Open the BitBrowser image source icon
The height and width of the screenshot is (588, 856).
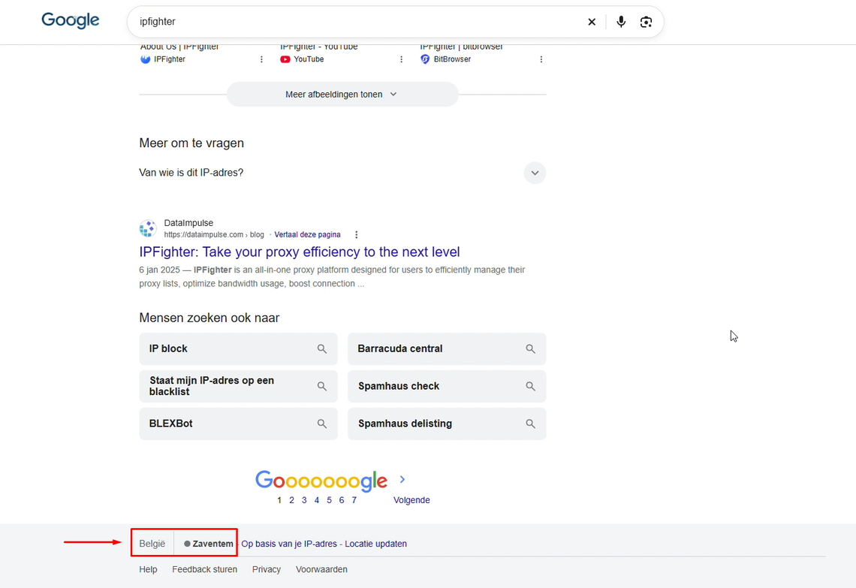point(425,59)
